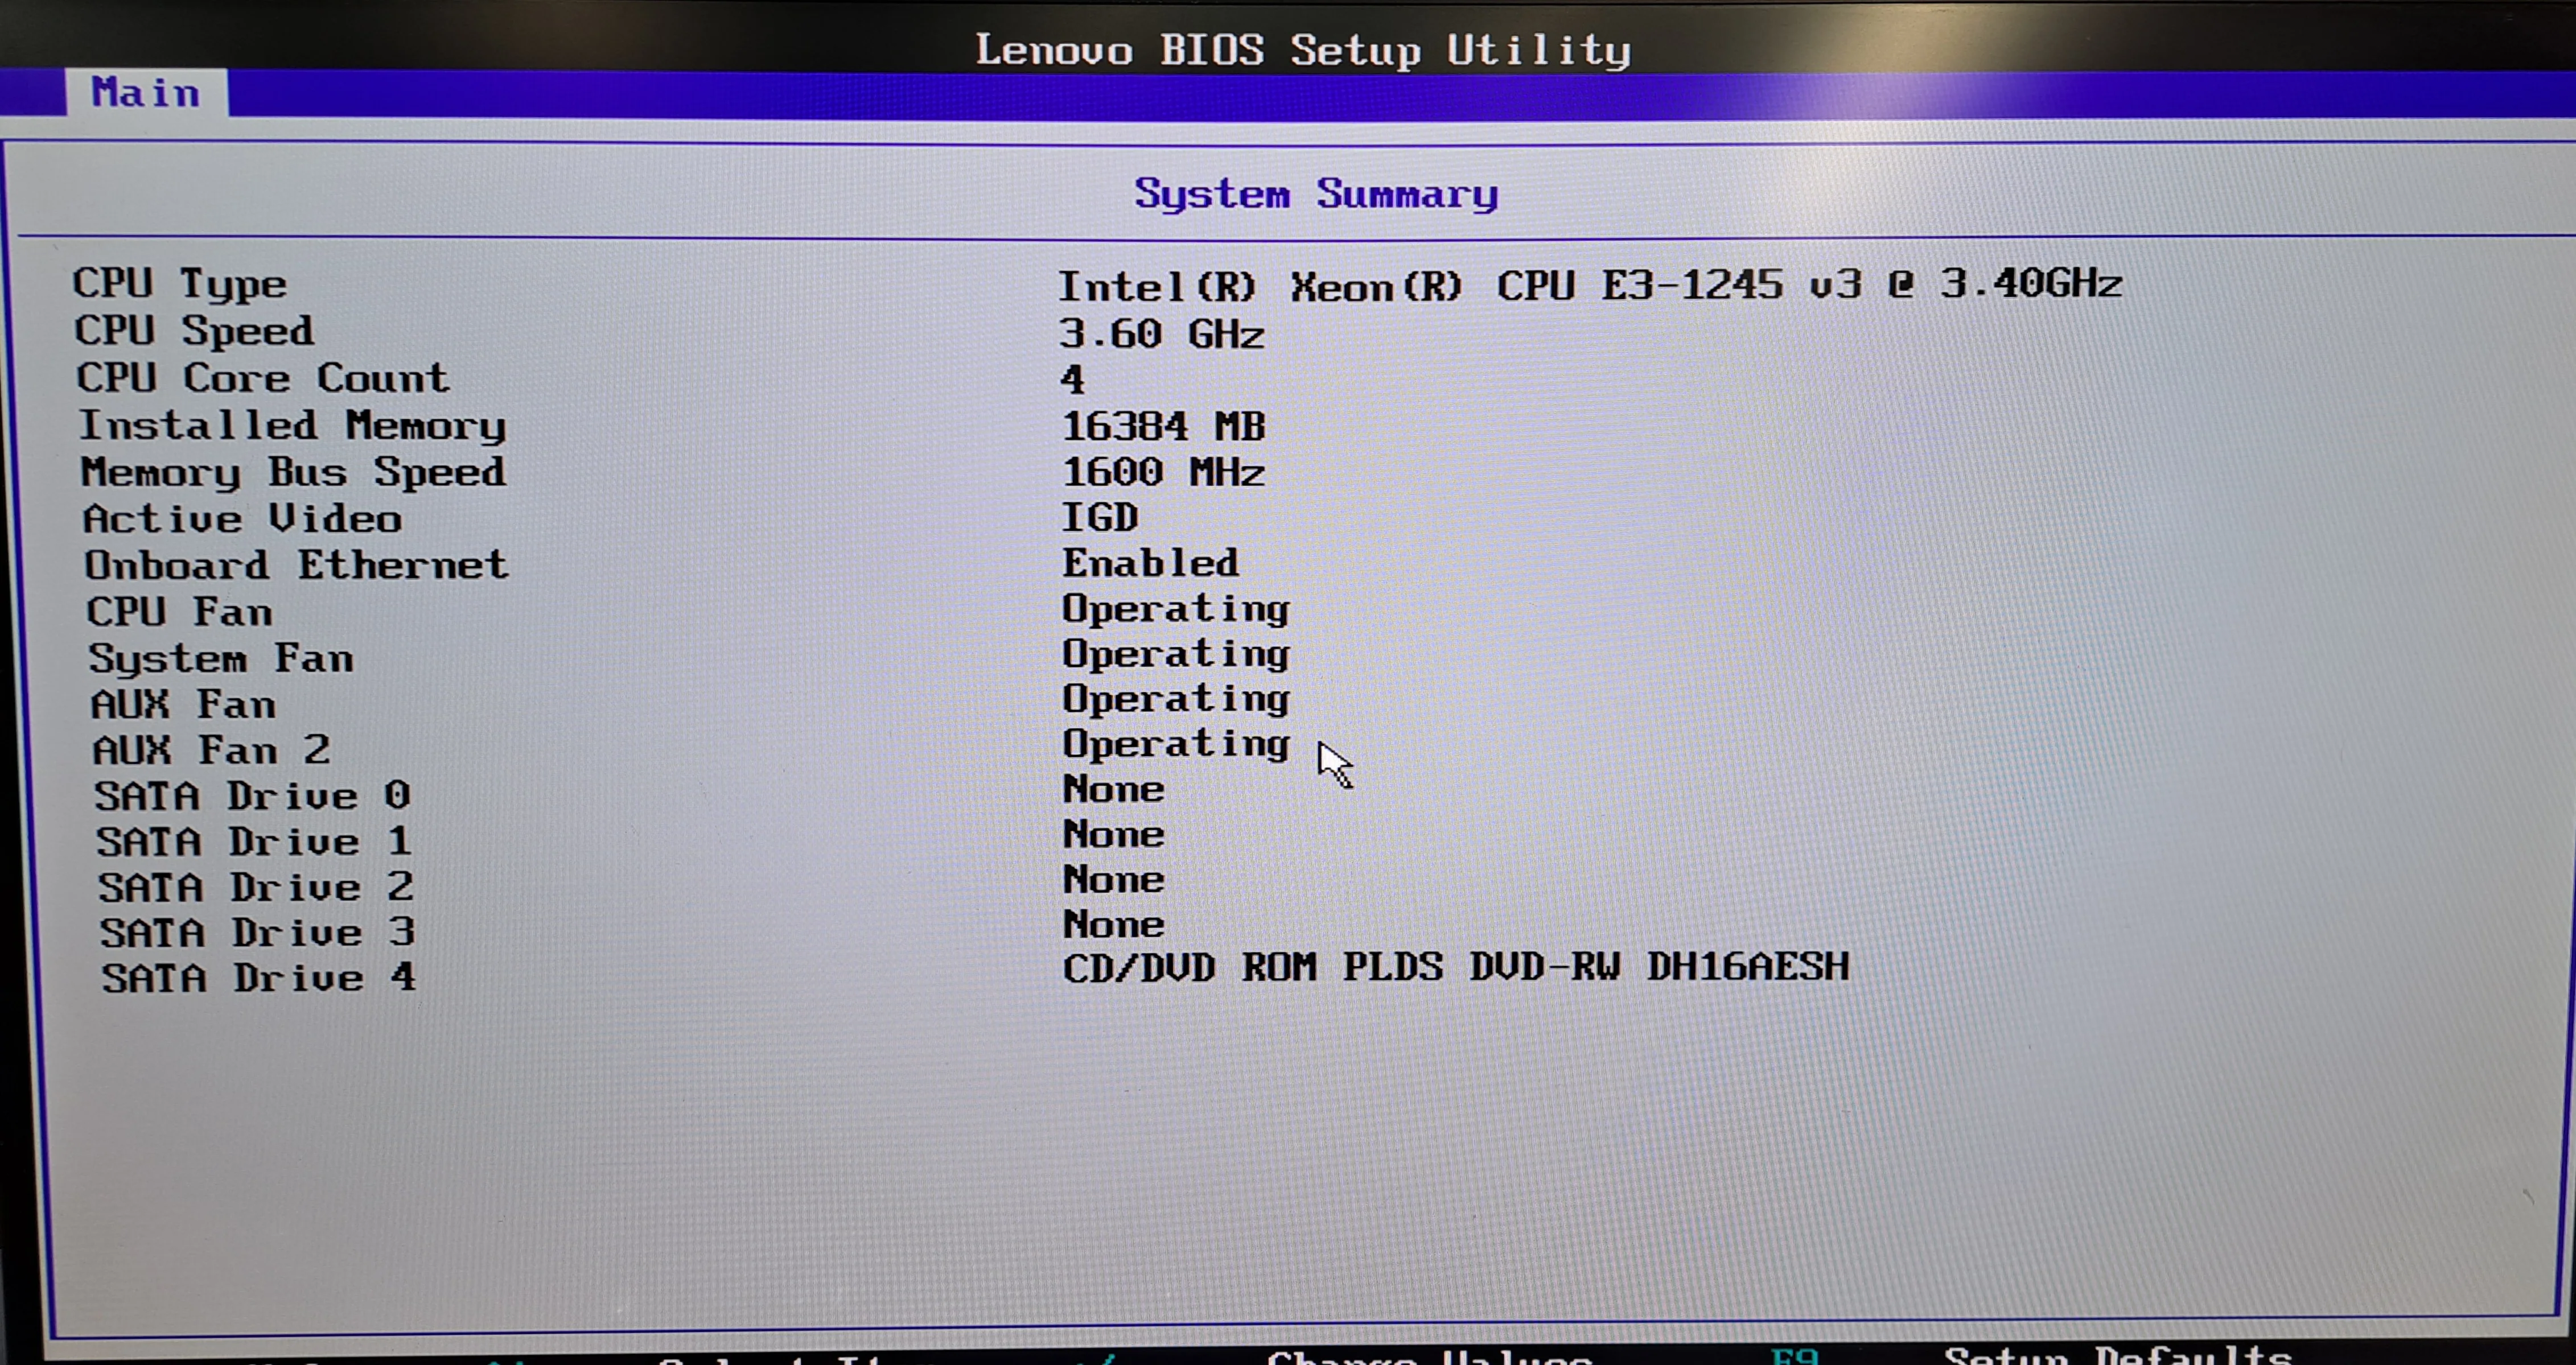Select the 3.60 GHz value
The height and width of the screenshot is (1365, 2576).
pos(1162,333)
